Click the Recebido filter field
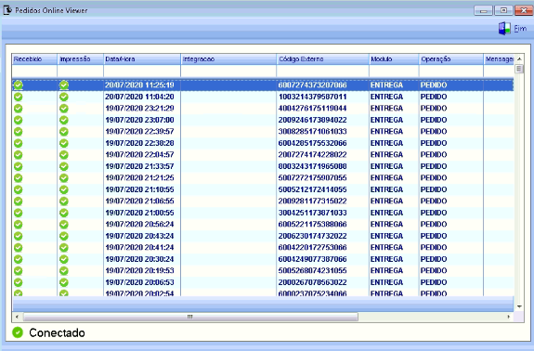The width and height of the screenshot is (534, 351). tap(34, 71)
